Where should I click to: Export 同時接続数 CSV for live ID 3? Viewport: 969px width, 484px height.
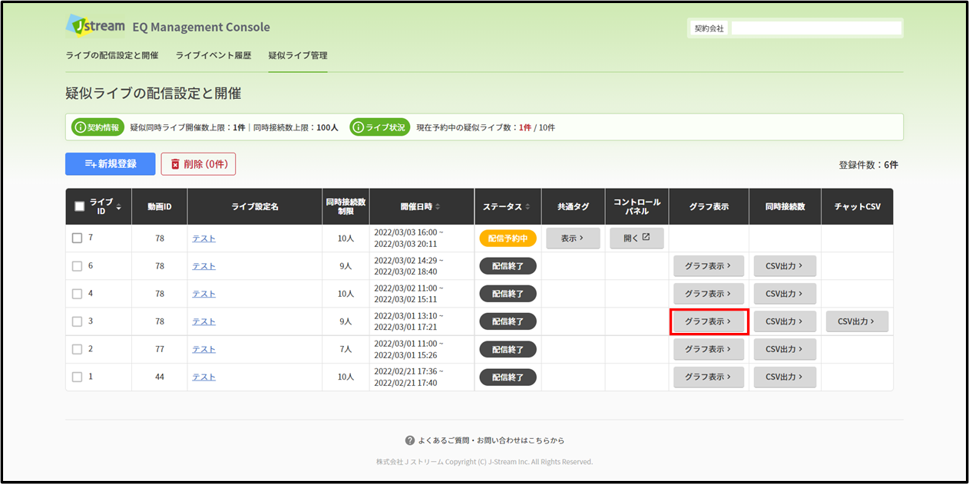(785, 321)
